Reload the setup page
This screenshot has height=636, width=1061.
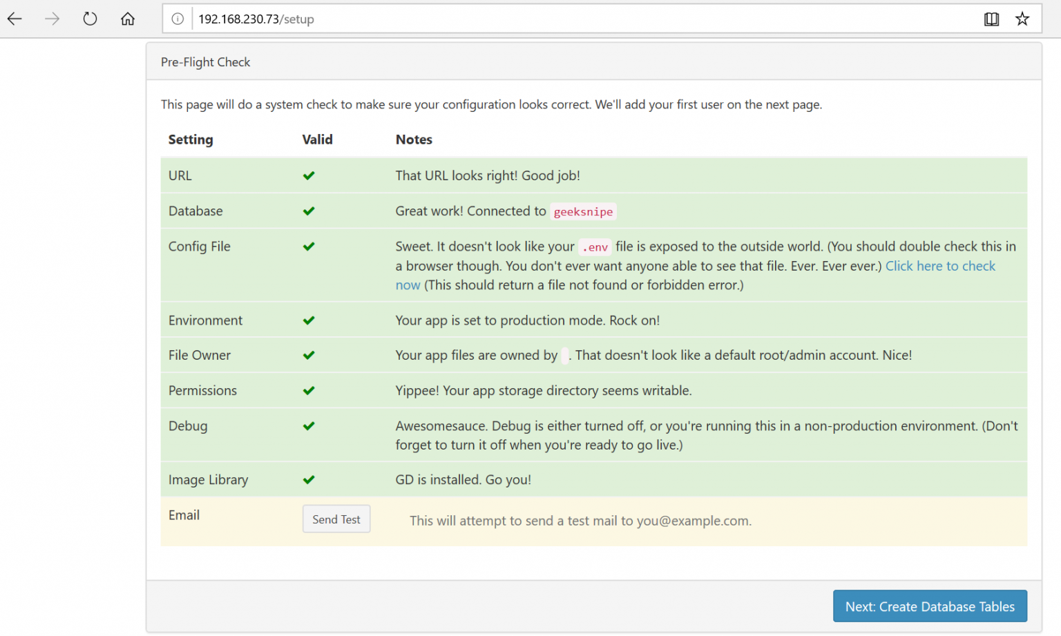(x=90, y=19)
